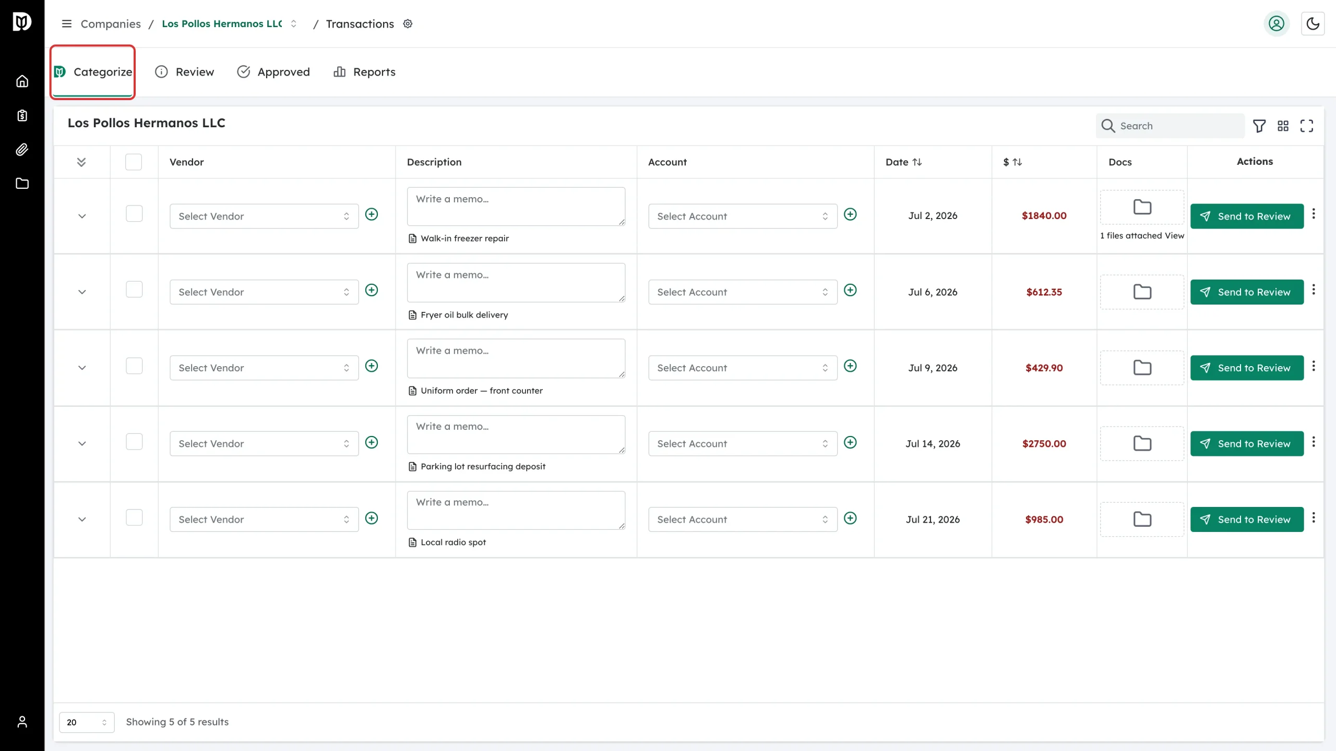Screen dimensions: 1336x751
Task: Open the user profile avatar icon
Action: click(1277, 23)
